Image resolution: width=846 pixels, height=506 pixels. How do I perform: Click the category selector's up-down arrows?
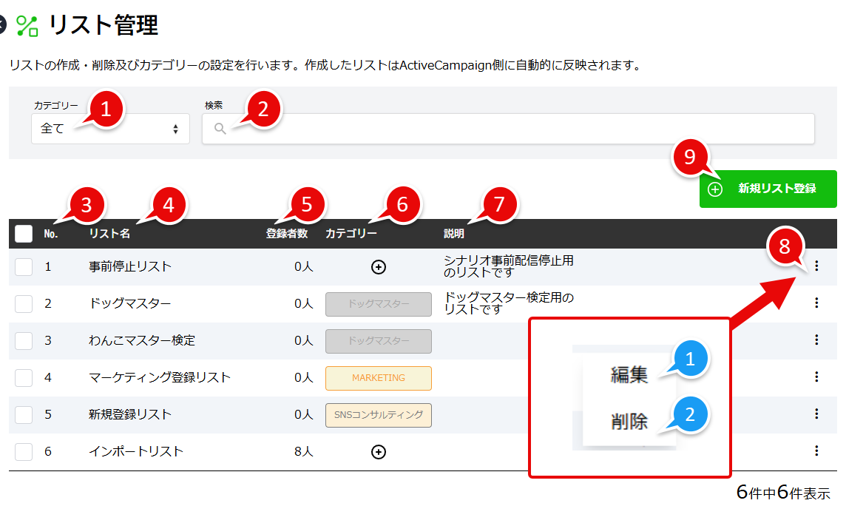176,129
